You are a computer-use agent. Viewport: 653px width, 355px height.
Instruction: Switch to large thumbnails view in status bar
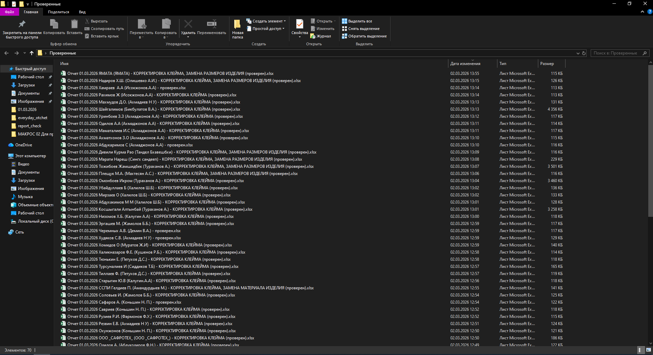[648, 350]
